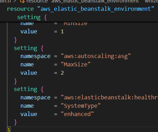Place cursor on value 1
Image resolution: width=158 pixels, height=132 pixels.
tap(62, 32)
